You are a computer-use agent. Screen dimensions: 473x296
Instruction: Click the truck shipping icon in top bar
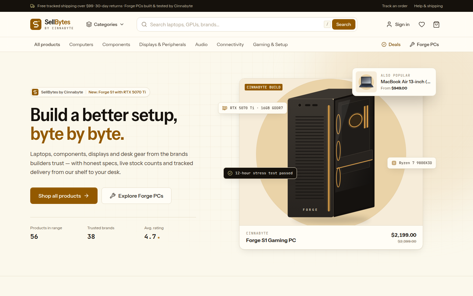click(33, 6)
